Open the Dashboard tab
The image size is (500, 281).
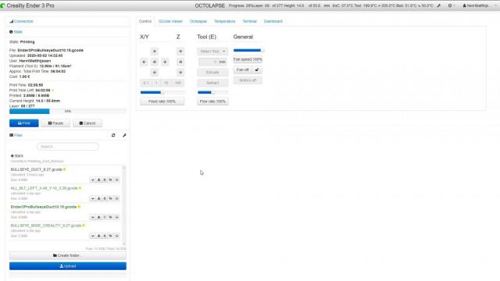point(273,21)
